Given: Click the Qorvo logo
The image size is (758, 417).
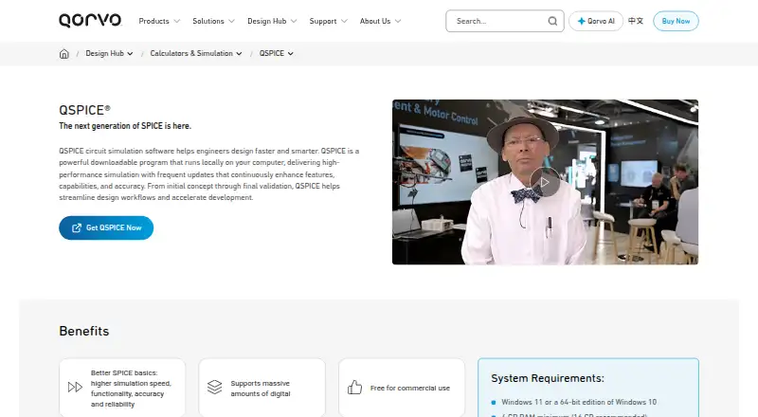Looking at the screenshot, I should point(90,20).
